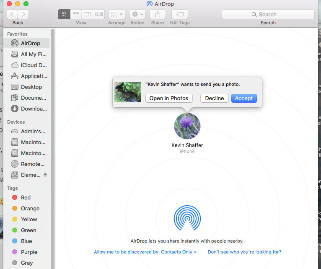
Task: Open Documents icon in sidebar
Action: click(x=15, y=98)
